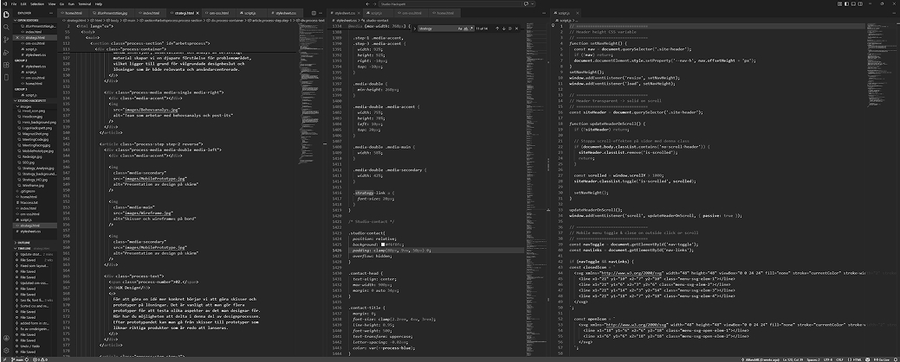Split the first editor group

[314, 12]
